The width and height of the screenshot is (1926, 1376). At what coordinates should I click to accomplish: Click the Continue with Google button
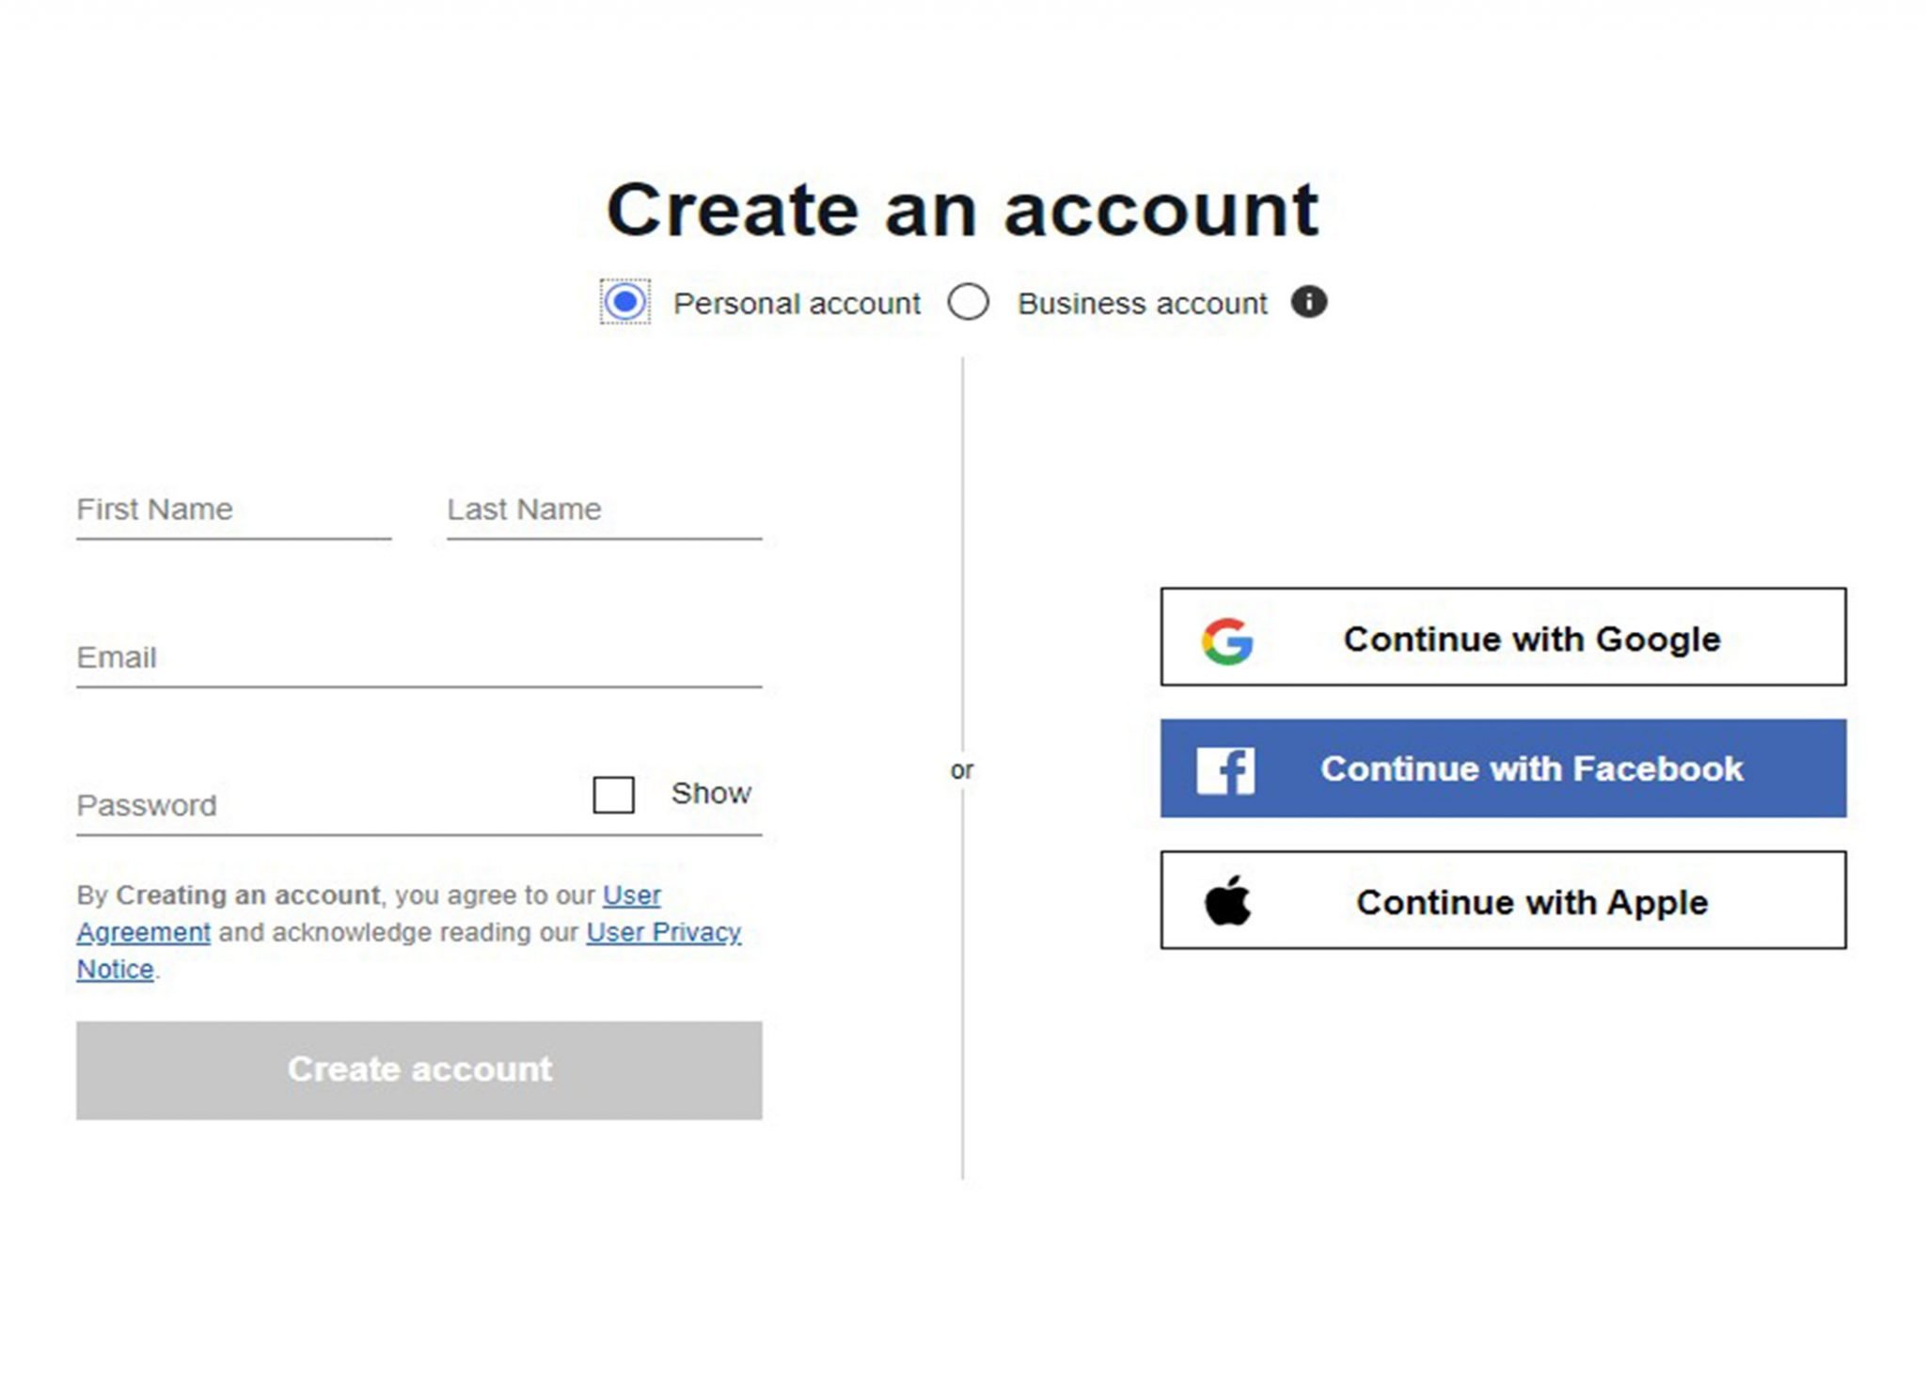[1502, 638]
